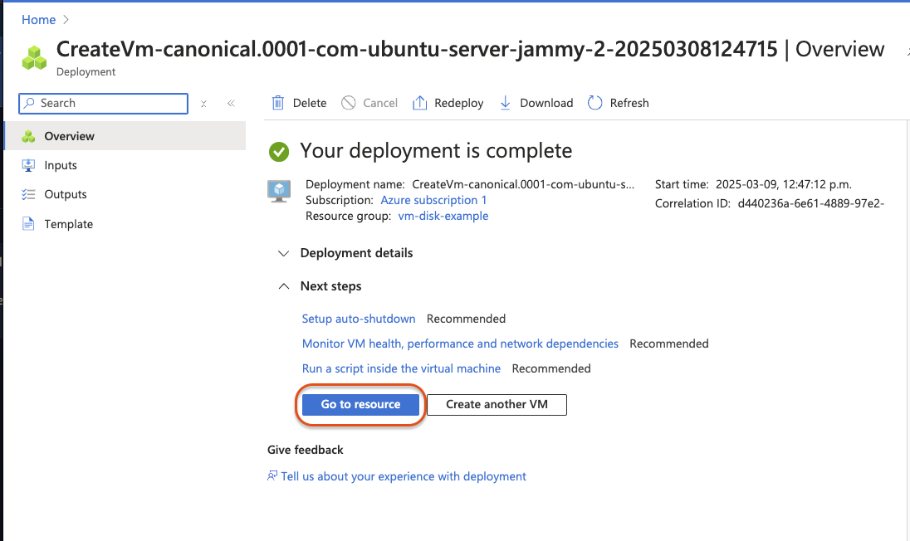Click the Inputs sidebar icon
910x541 pixels.
pos(28,165)
